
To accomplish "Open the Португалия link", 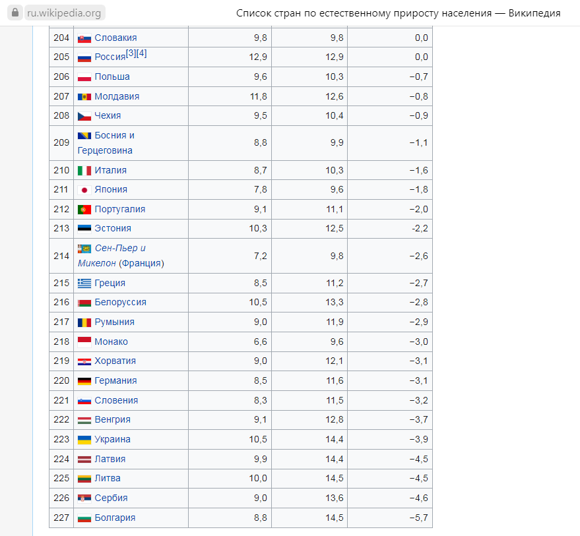I will pyautogui.click(x=120, y=209).
